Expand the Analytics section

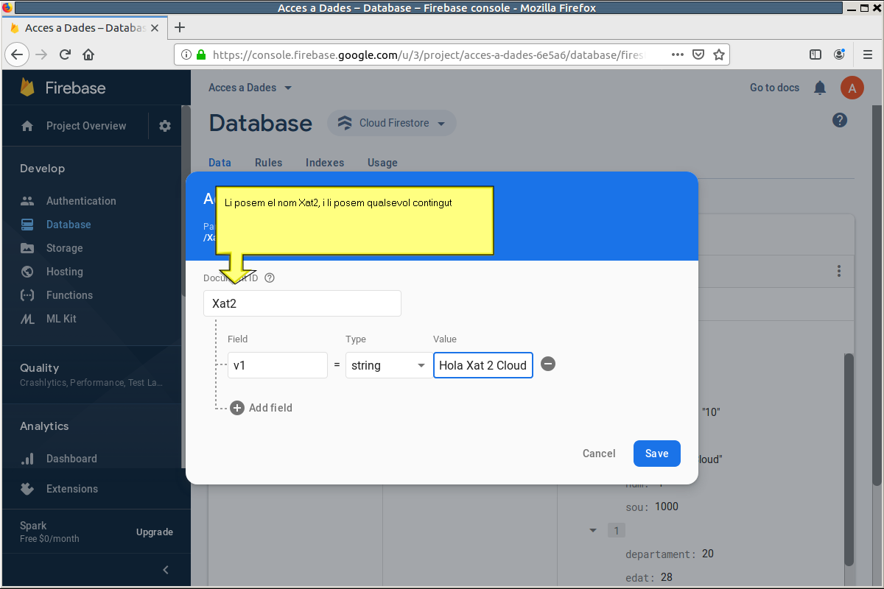[x=44, y=426]
